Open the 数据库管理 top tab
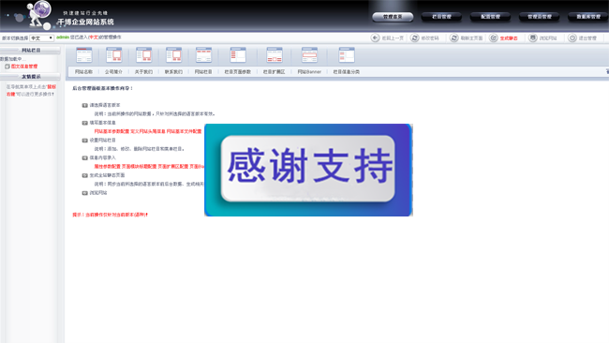The image size is (609, 343). (588, 17)
